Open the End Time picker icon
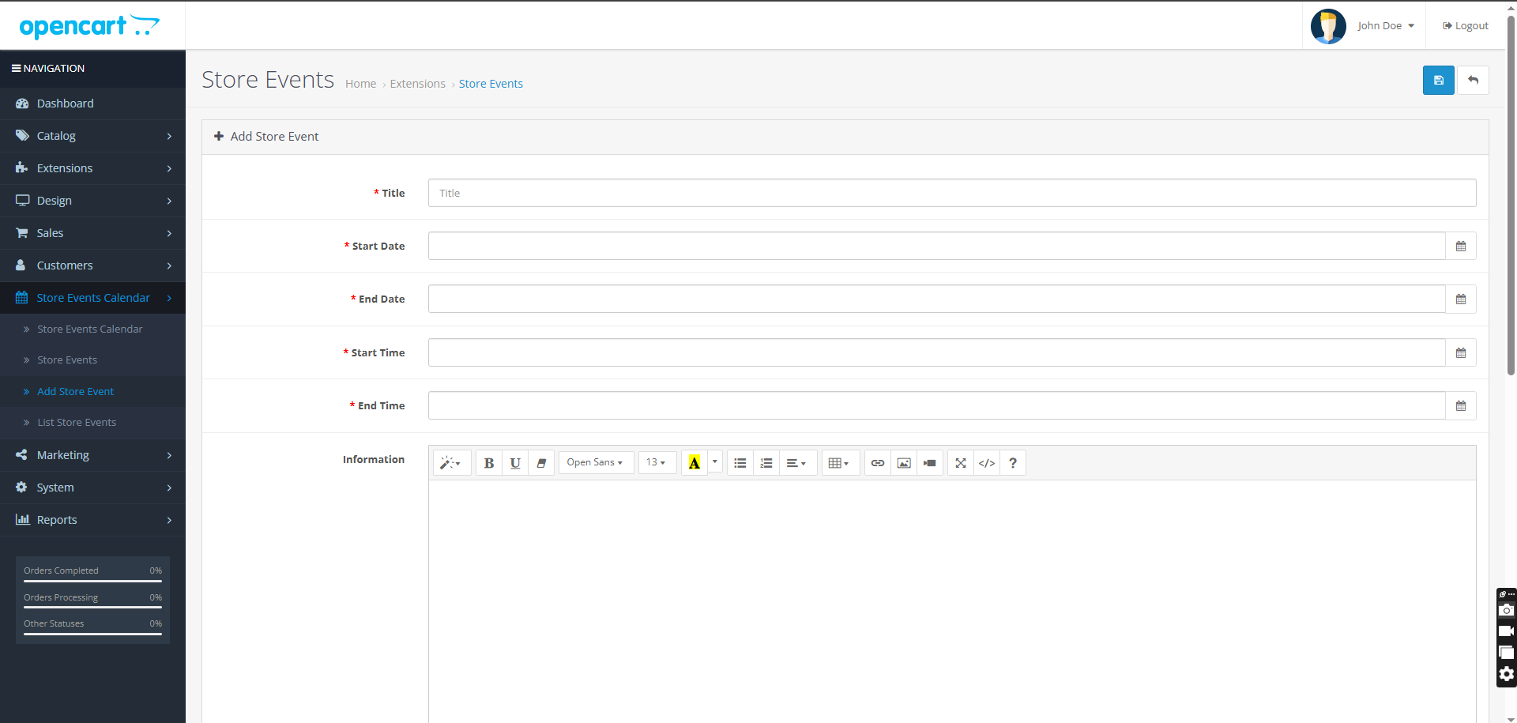Image resolution: width=1517 pixels, height=723 pixels. pyautogui.click(x=1460, y=406)
